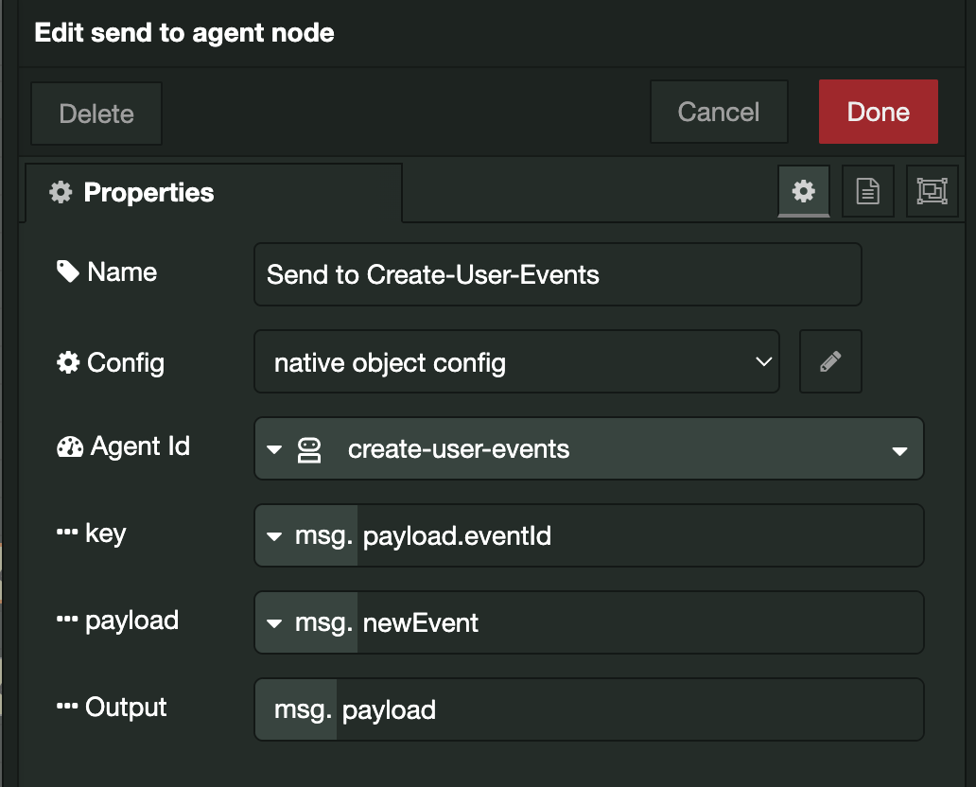Click the payload field containing newEvent
Image resolution: width=976 pixels, height=787 pixels.
click(638, 623)
